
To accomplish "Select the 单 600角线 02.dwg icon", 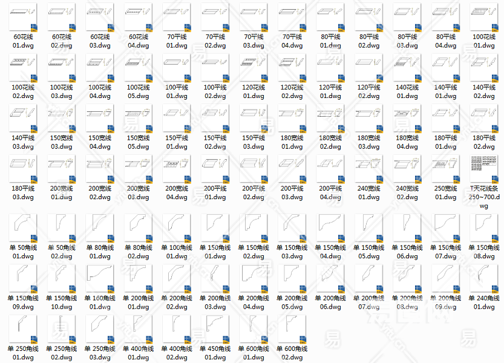I will 292,329.
